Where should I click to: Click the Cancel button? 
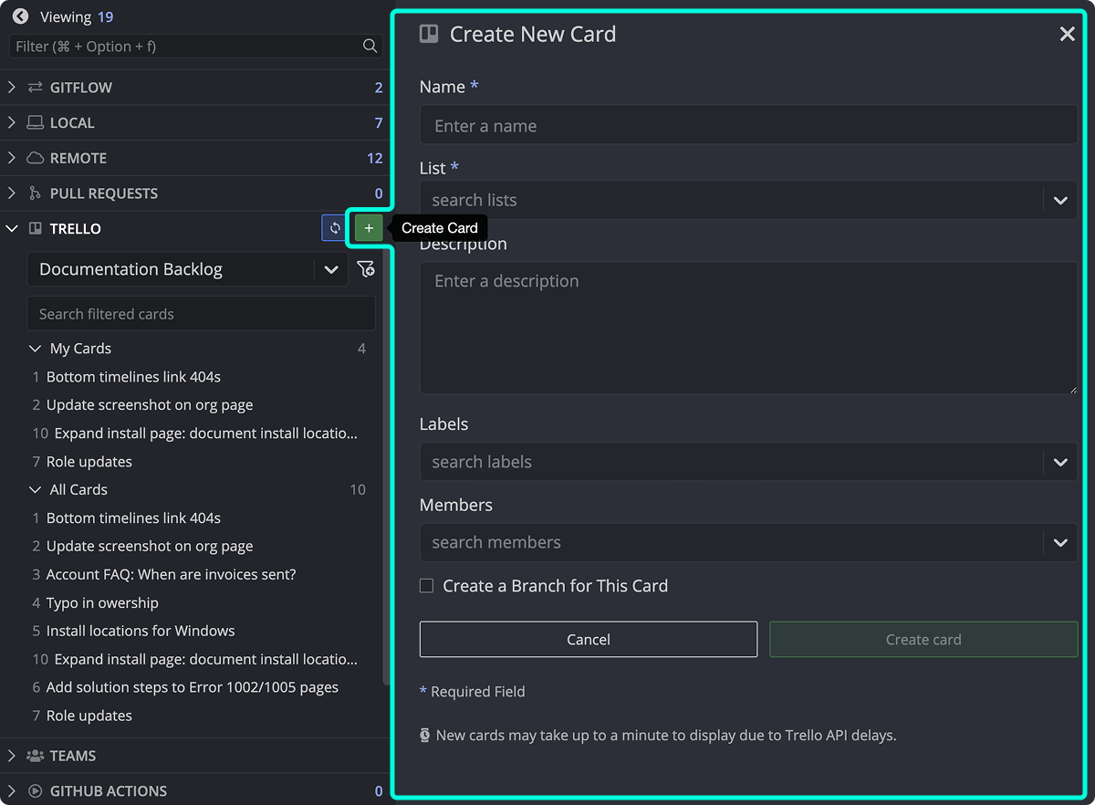point(588,639)
